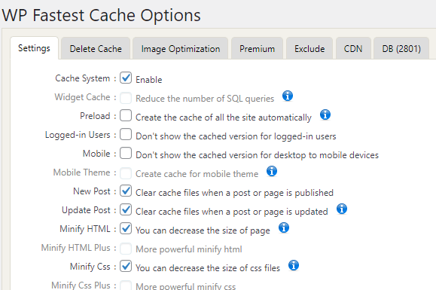Image resolution: width=436 pixels, height=290 pixels.
Task: Show info for Mobile Theme option
Action: pyautogui.click(x=272, y=171)
